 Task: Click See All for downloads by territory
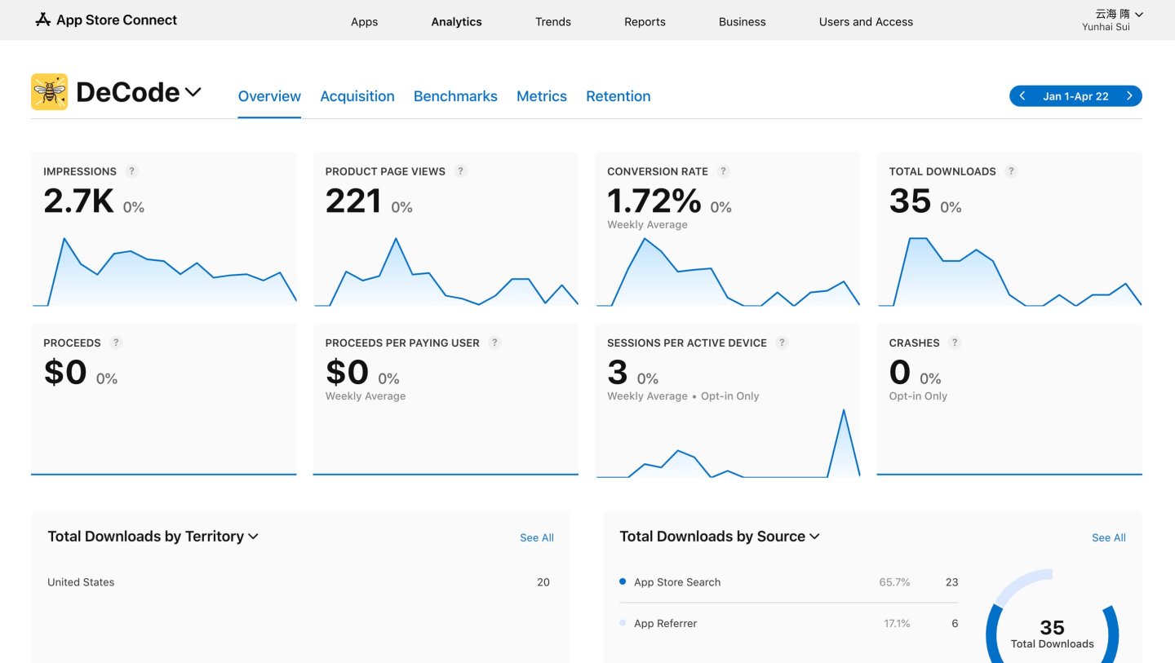536,537
